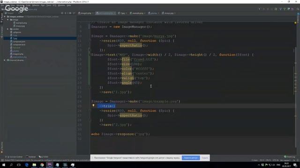Open the VCS menu

[x=54, y=5]
